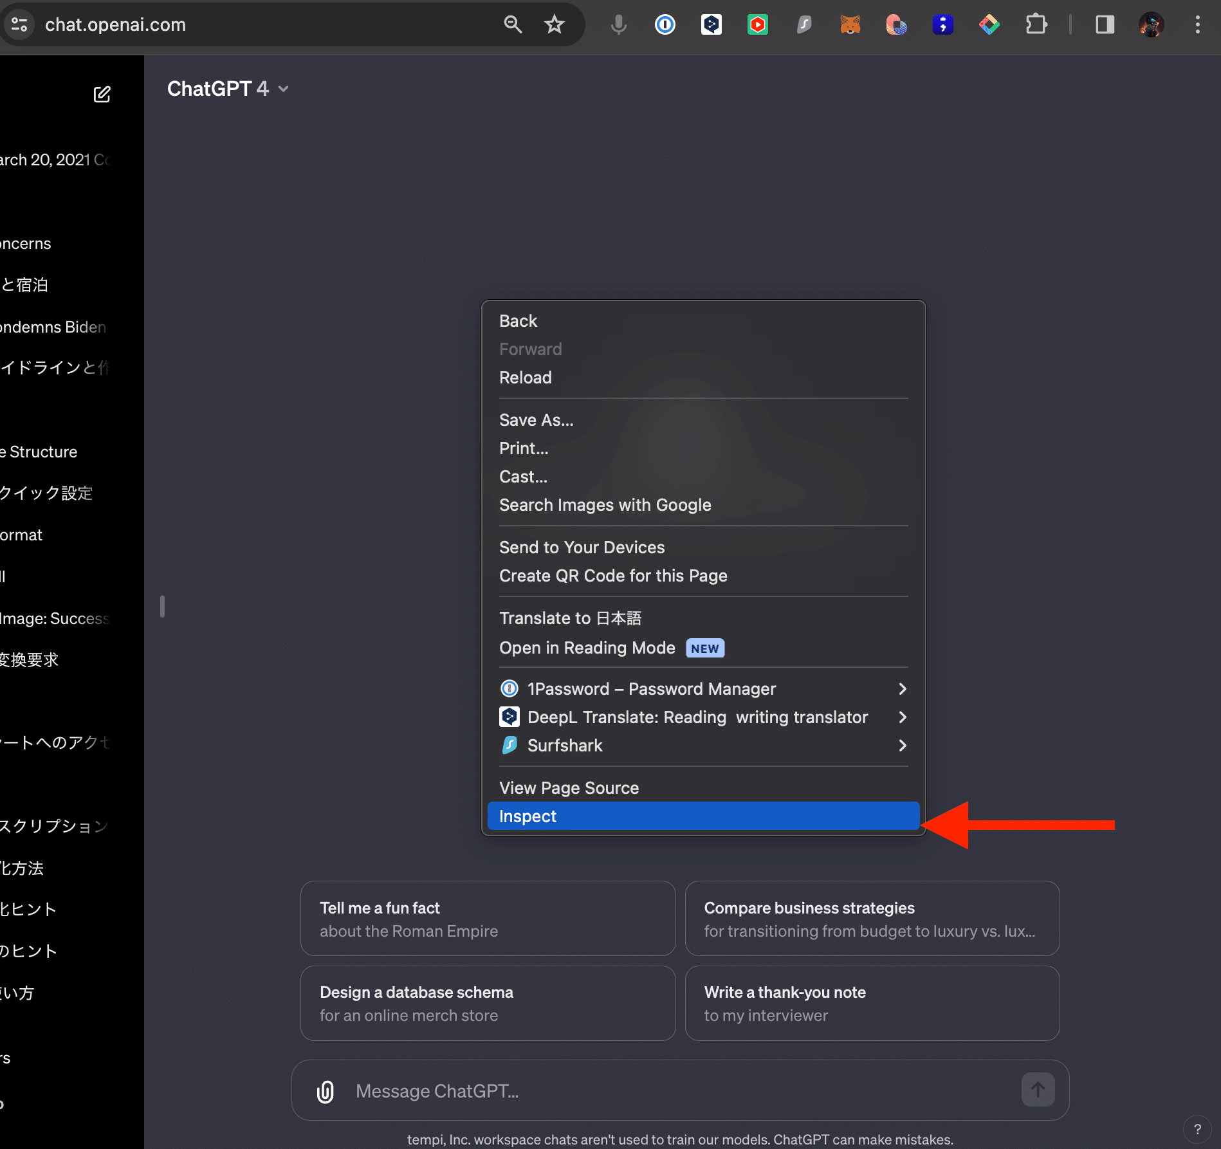The height and width of the screenshot is (1149, 1221).
Task: Click the attach file paperclip icon
Action: 326,1091
